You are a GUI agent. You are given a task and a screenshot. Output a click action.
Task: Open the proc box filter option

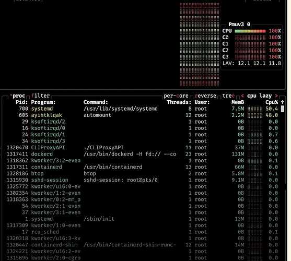tap(40, 96)
